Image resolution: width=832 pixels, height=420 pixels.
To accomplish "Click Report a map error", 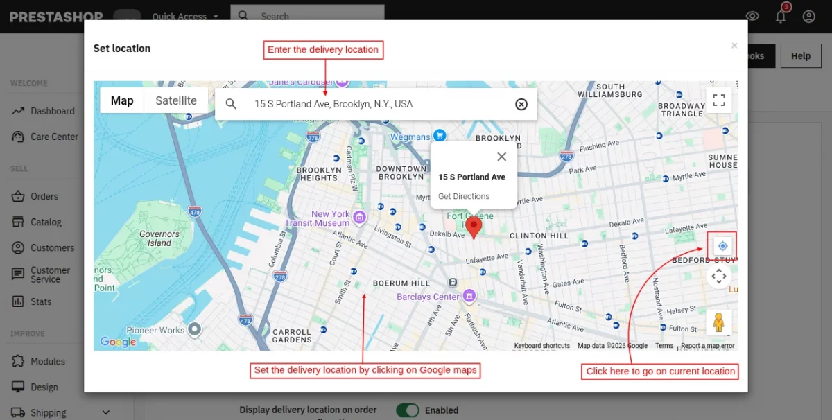I will point(707,346).
